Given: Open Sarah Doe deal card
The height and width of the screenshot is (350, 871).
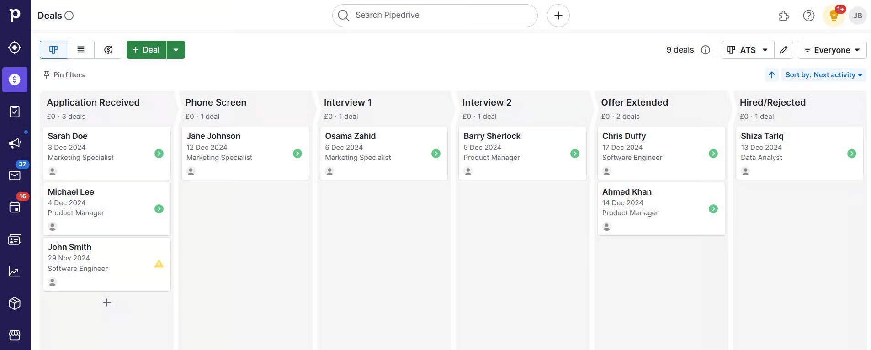Looking at the screenshot, I should click(x=106, y=153).
